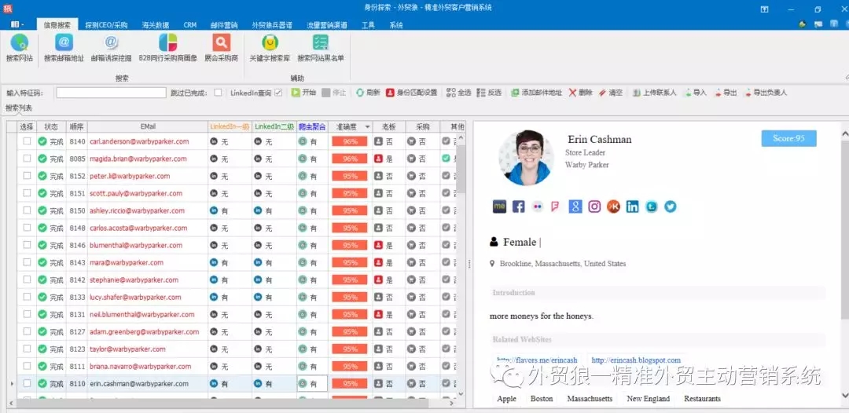Click the 输入特征码 input field
Viewport: 849px width, 413px height.
[x=111, y=93]
